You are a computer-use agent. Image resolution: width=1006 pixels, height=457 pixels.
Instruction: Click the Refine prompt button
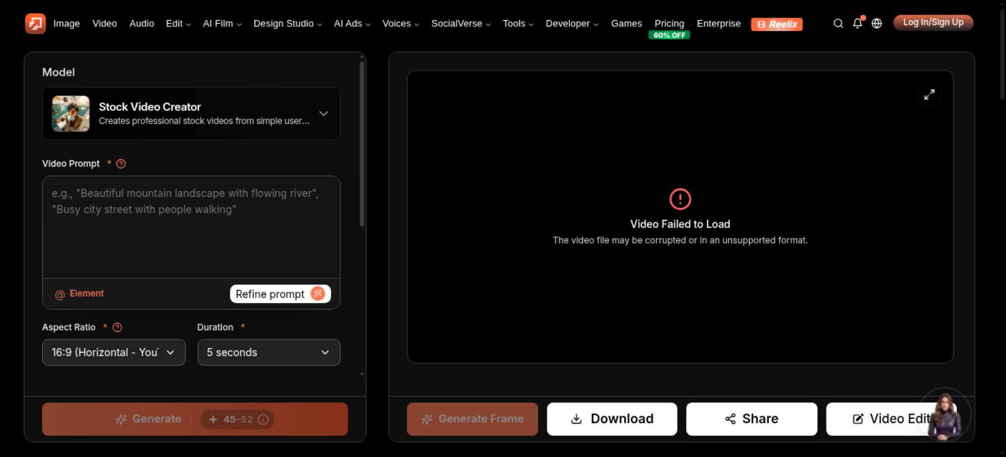point(280,294)
